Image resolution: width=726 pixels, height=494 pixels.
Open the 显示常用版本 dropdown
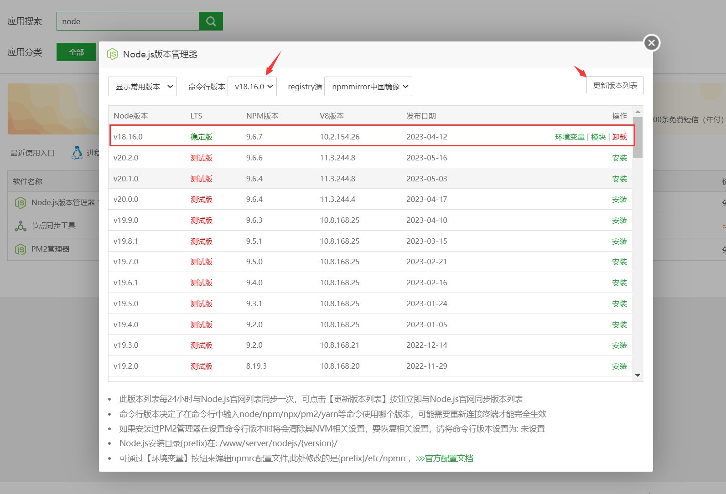(x=142, y=87)
